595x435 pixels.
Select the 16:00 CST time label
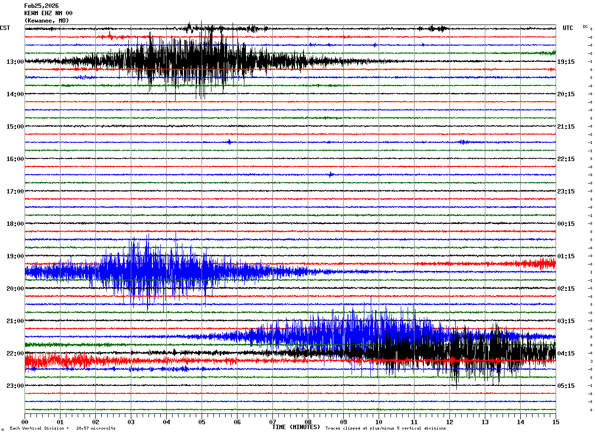[x=15, y=159]
